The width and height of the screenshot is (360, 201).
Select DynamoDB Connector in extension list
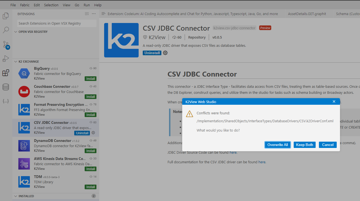(53, 141)
